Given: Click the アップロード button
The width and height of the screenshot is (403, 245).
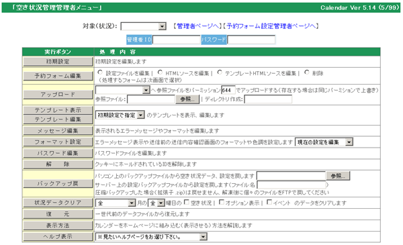Looking at the screenshot, I should (x=58, y=95).
